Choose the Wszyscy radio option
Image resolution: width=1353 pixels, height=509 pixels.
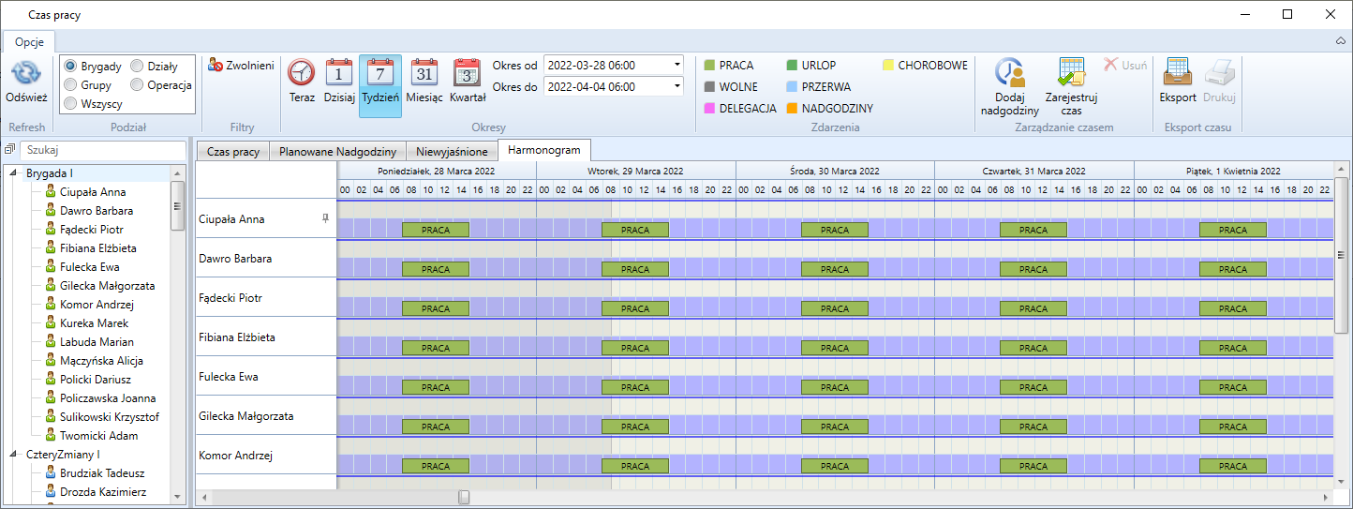coord(70,104)
